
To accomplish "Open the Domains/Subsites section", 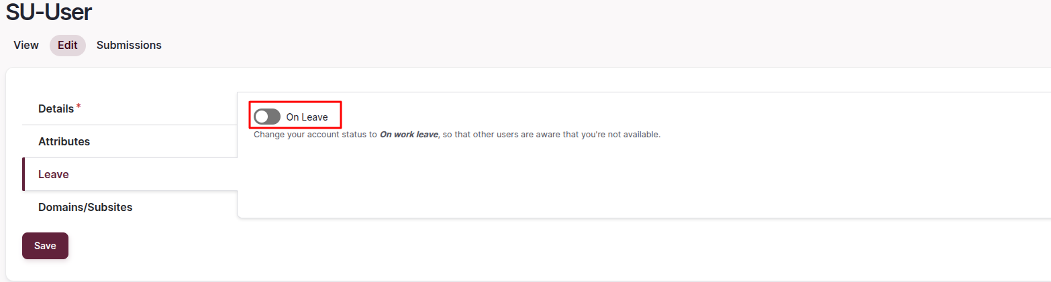I will coord(85,207).
